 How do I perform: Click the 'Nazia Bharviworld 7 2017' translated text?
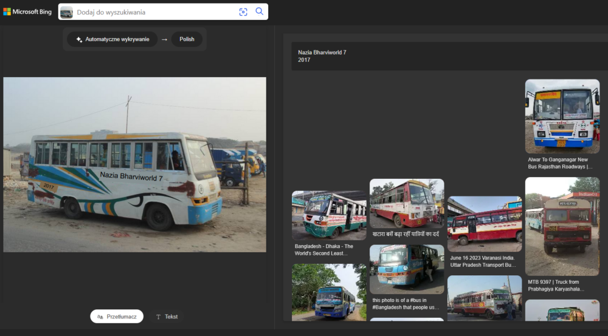pos(322,56)
